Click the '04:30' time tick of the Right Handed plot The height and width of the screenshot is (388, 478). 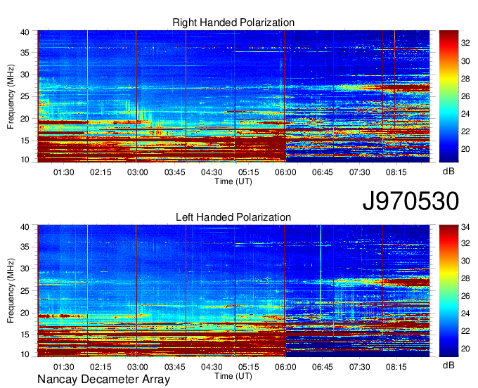coord(212,172)
